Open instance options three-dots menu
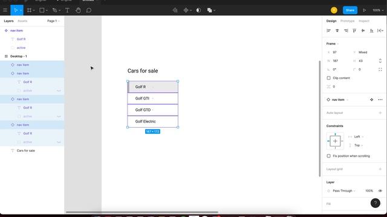Screen dimensions: 387x217 [380, 99]
